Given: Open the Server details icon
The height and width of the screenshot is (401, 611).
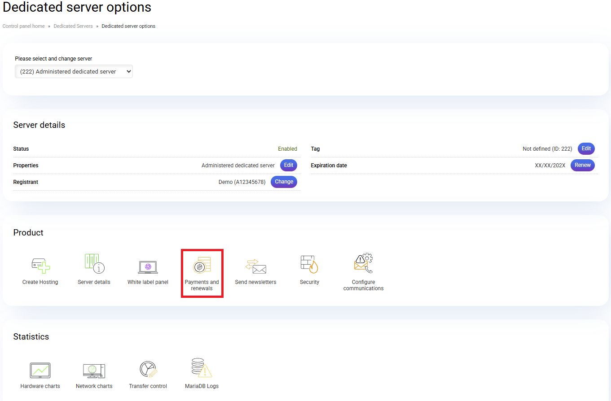Looking at the screenshot, I should (94, 264).
